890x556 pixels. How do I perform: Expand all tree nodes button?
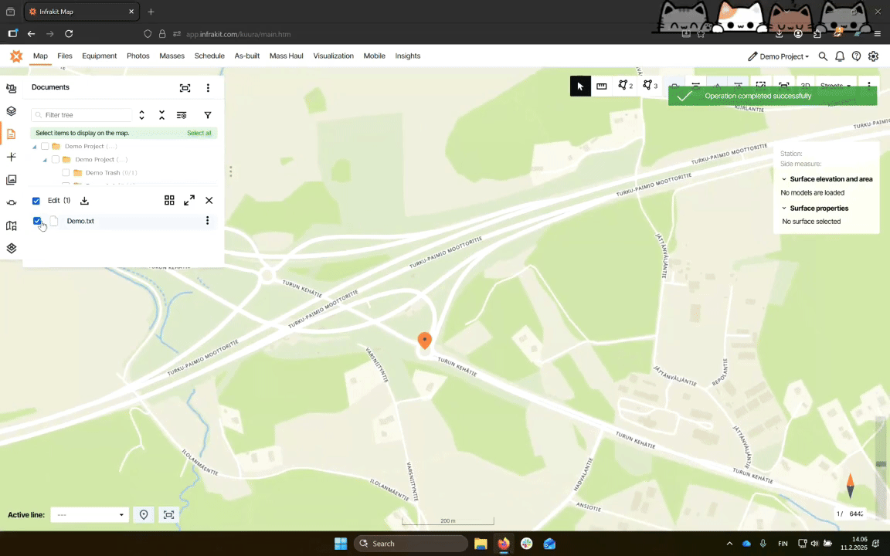point(142,115)
